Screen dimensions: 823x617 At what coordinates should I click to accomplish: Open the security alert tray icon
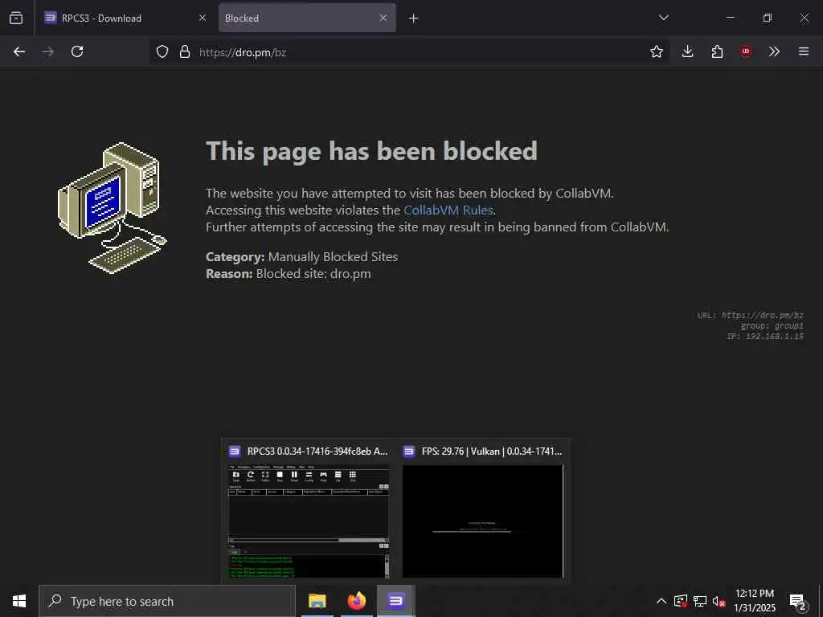click(680, 601)
